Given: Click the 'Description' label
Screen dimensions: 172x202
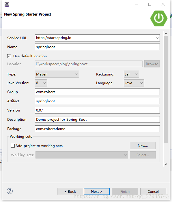Looking at the screenshot, I should coord(17,120).
